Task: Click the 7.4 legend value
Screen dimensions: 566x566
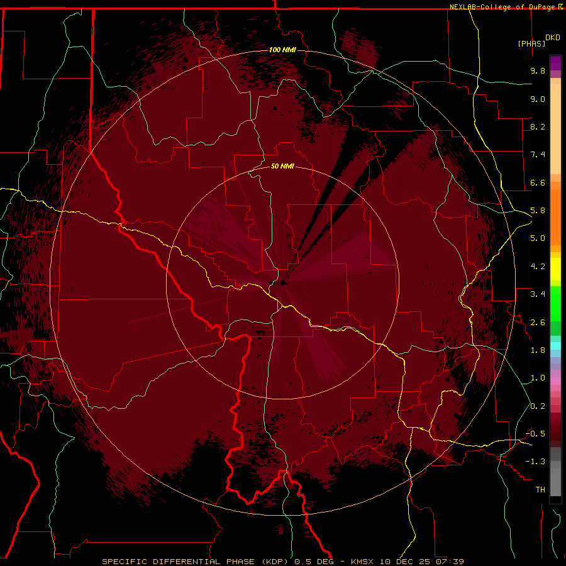Action: 538,155
